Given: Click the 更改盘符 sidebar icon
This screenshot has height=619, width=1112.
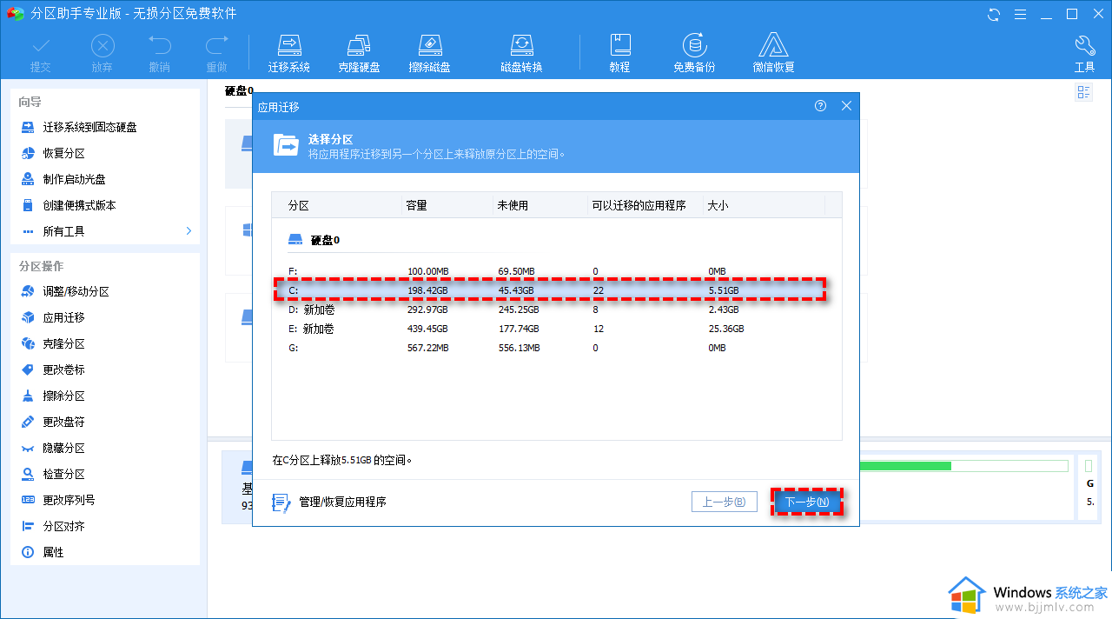Looking at the screenshot, I should click(x=27, y=423).
